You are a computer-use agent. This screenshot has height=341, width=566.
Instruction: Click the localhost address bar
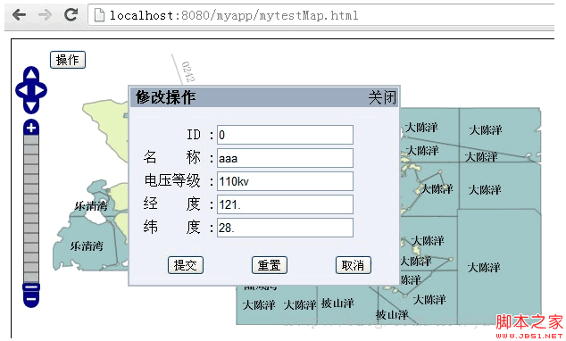point(321,15)
